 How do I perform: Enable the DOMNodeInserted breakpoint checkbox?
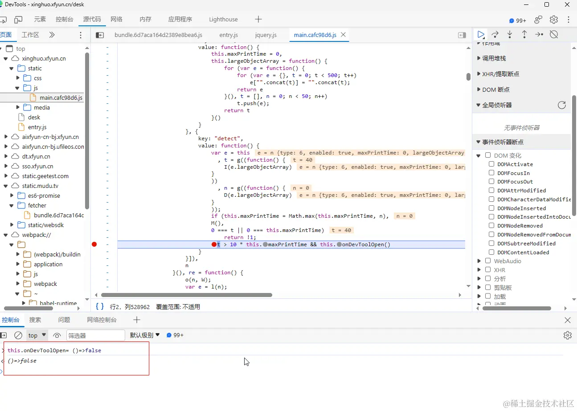click(x=491, y=208)
